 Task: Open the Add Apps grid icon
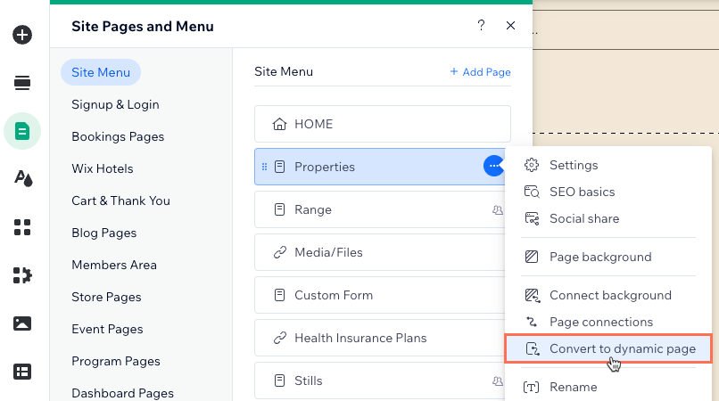(22, 227)
